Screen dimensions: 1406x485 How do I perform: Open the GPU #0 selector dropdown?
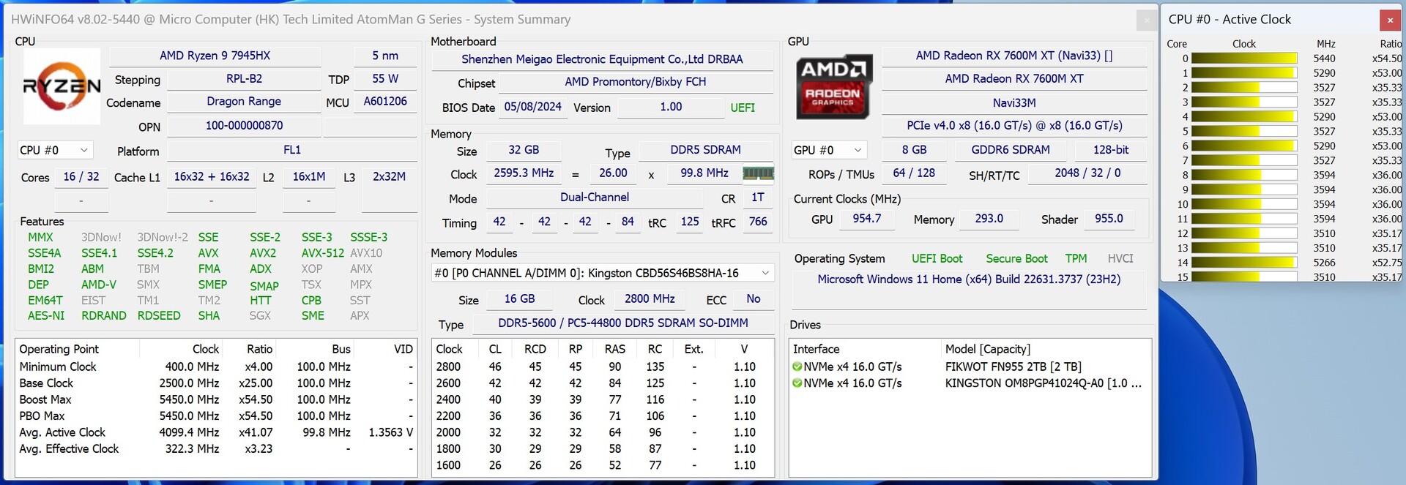(x=829, y=150)
